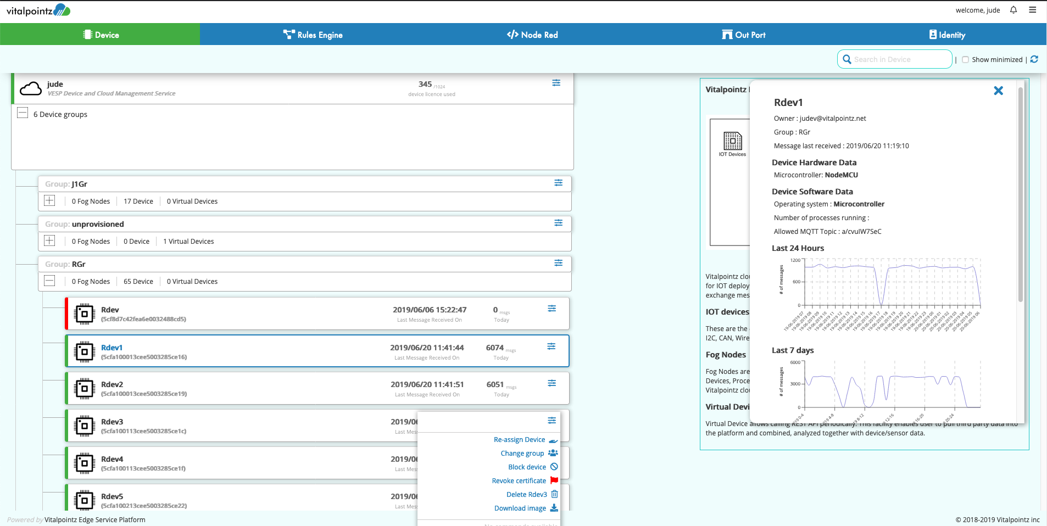
Task: Select the Rdev5 device name
Action: (x=112, y=496)
